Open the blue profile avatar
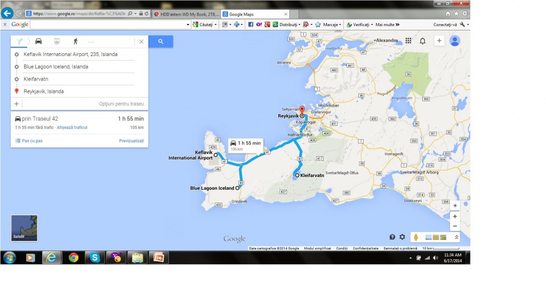Viewport: 546px width, 297px height. click(x=454, y=41)
